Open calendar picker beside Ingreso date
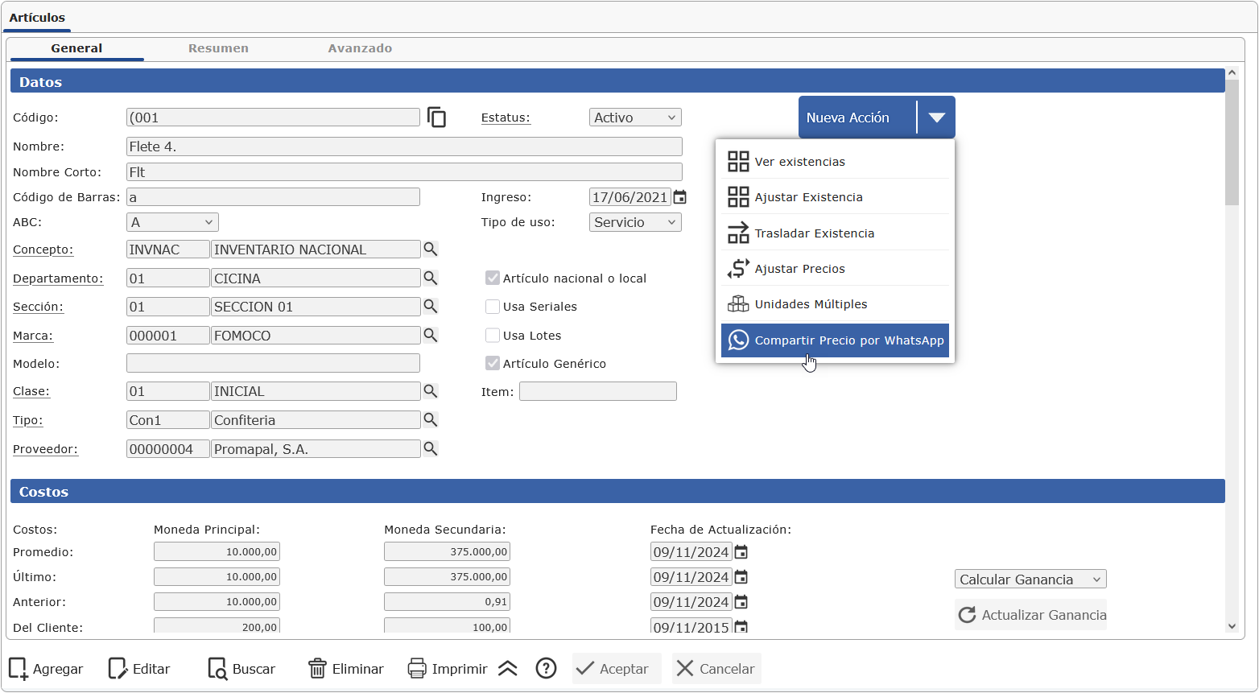This screenshot has width=1259, height=693. click(x=680, y=197)
